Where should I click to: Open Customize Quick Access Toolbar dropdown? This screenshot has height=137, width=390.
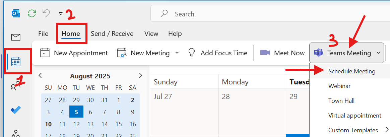point(61,13)
